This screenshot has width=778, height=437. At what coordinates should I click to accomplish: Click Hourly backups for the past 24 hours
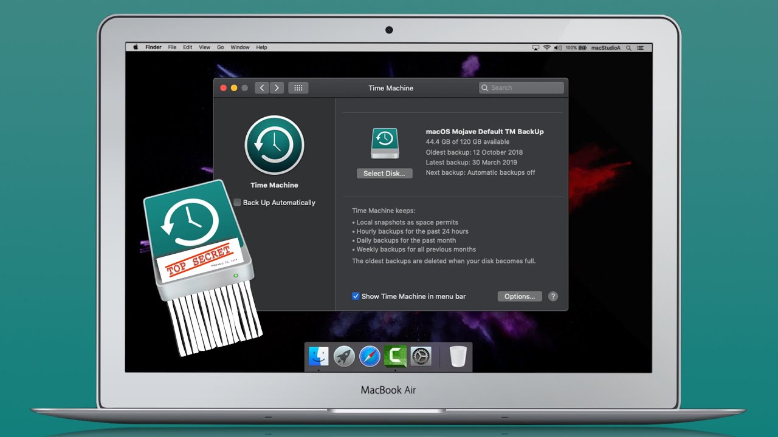pyautogui.click(x=410, y=232)
